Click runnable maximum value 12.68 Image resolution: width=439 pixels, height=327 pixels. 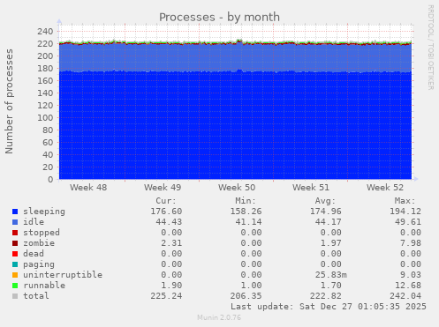tap(408, 286)
